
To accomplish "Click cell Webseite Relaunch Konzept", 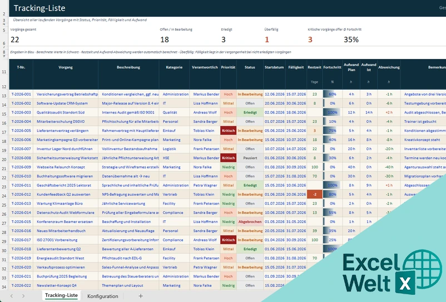I will 66,167.
